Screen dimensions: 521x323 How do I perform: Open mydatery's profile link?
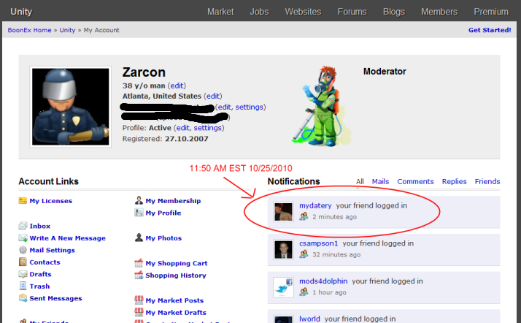(315, 205)
